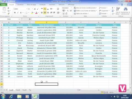This screenshot has width=132, height=99.
Task: Toggle italic (I) formatting
Action: pyautogui.click(x=18, y=13)
